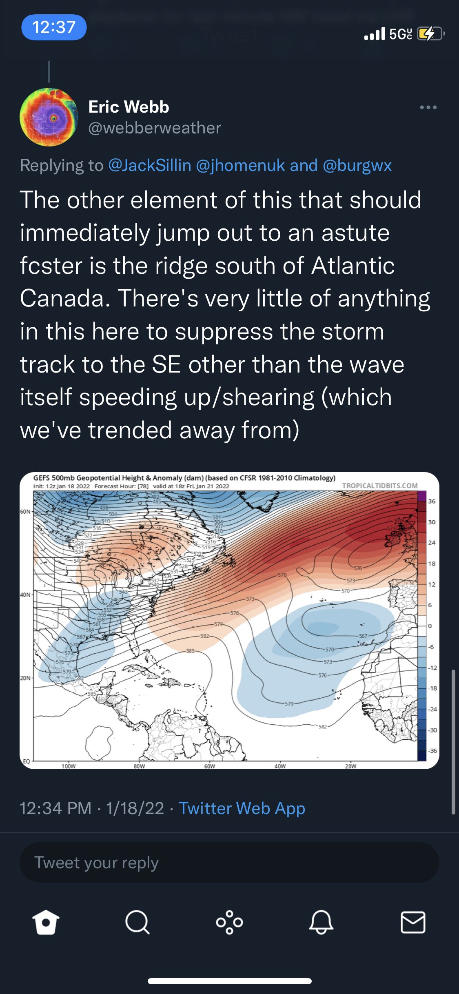Tap the cellular signal bars icon

click(375, 33)
